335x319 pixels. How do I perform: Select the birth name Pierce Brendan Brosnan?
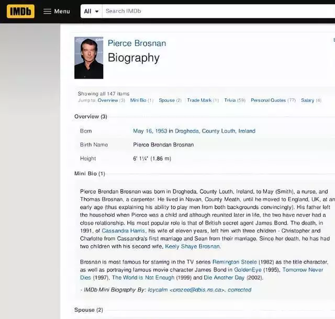[163, 144]
